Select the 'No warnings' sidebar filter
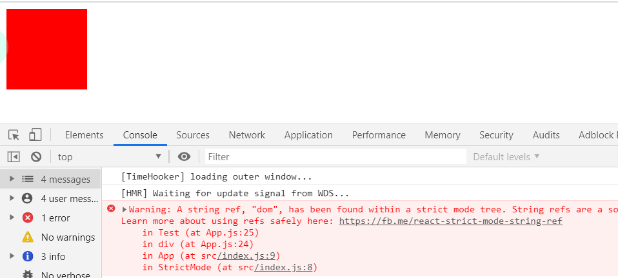Viewport: 618px width, 278px height. pyautogui.click(x=67, y=237)
